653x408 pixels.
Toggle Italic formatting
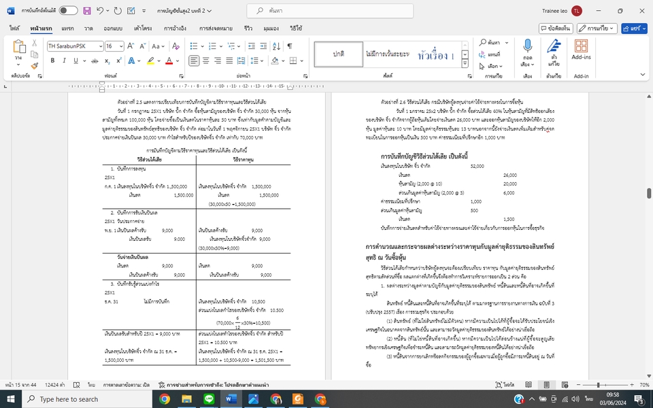click(64, 61)
